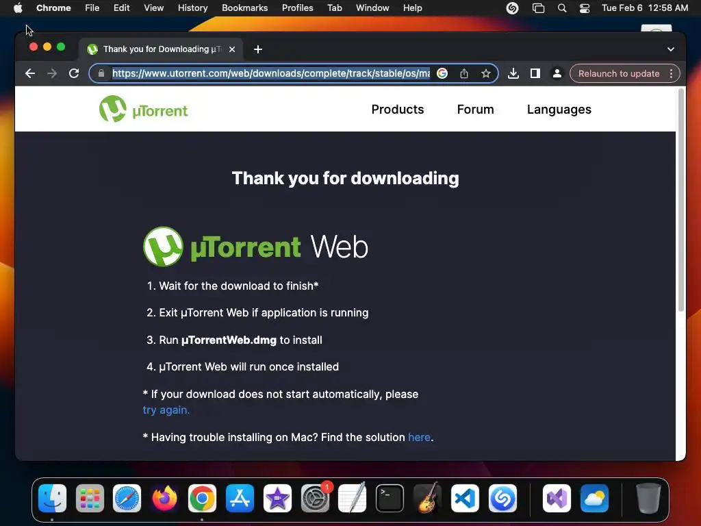The width and height of the screenshot is (701, 526).
Task: Click the Thank you for downloading heading
Action: click(x=345, y=179)
